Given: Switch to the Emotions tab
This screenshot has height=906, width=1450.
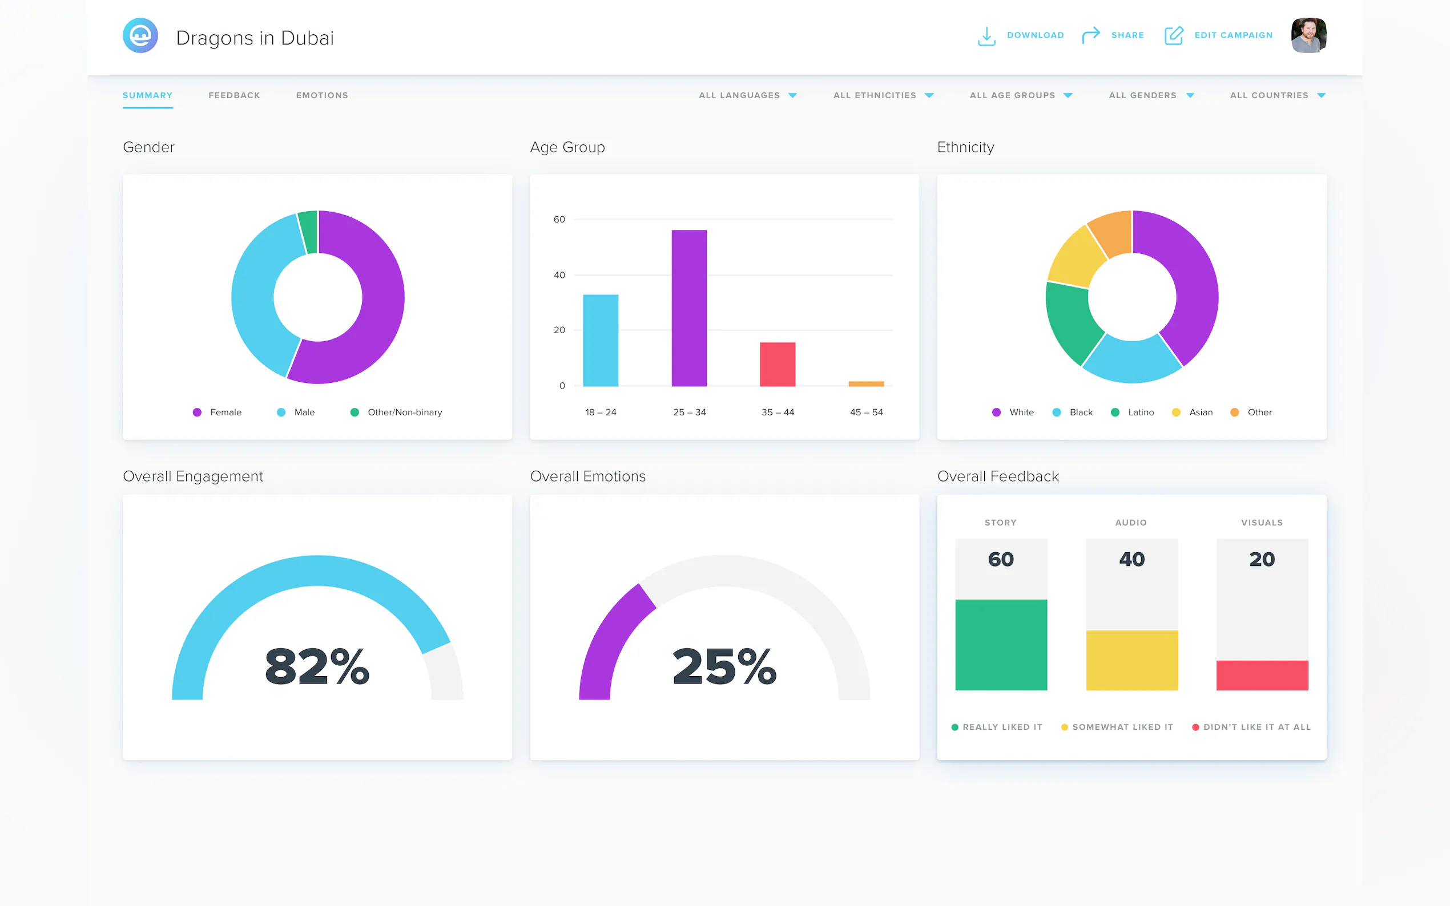Looking at the screenshot, I should (322, 95).
